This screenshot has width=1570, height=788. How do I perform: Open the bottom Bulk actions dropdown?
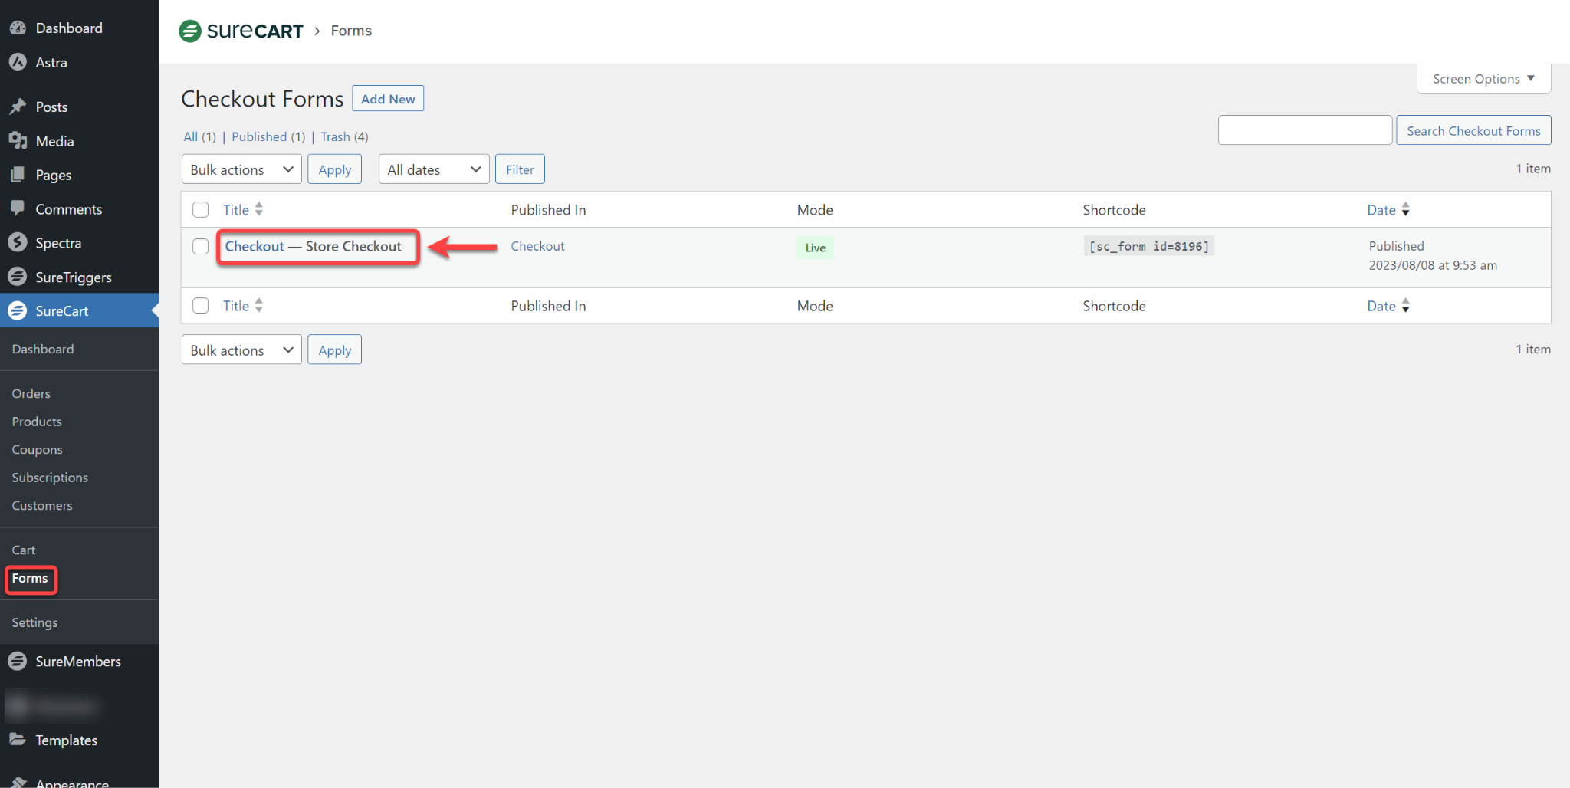241,350
